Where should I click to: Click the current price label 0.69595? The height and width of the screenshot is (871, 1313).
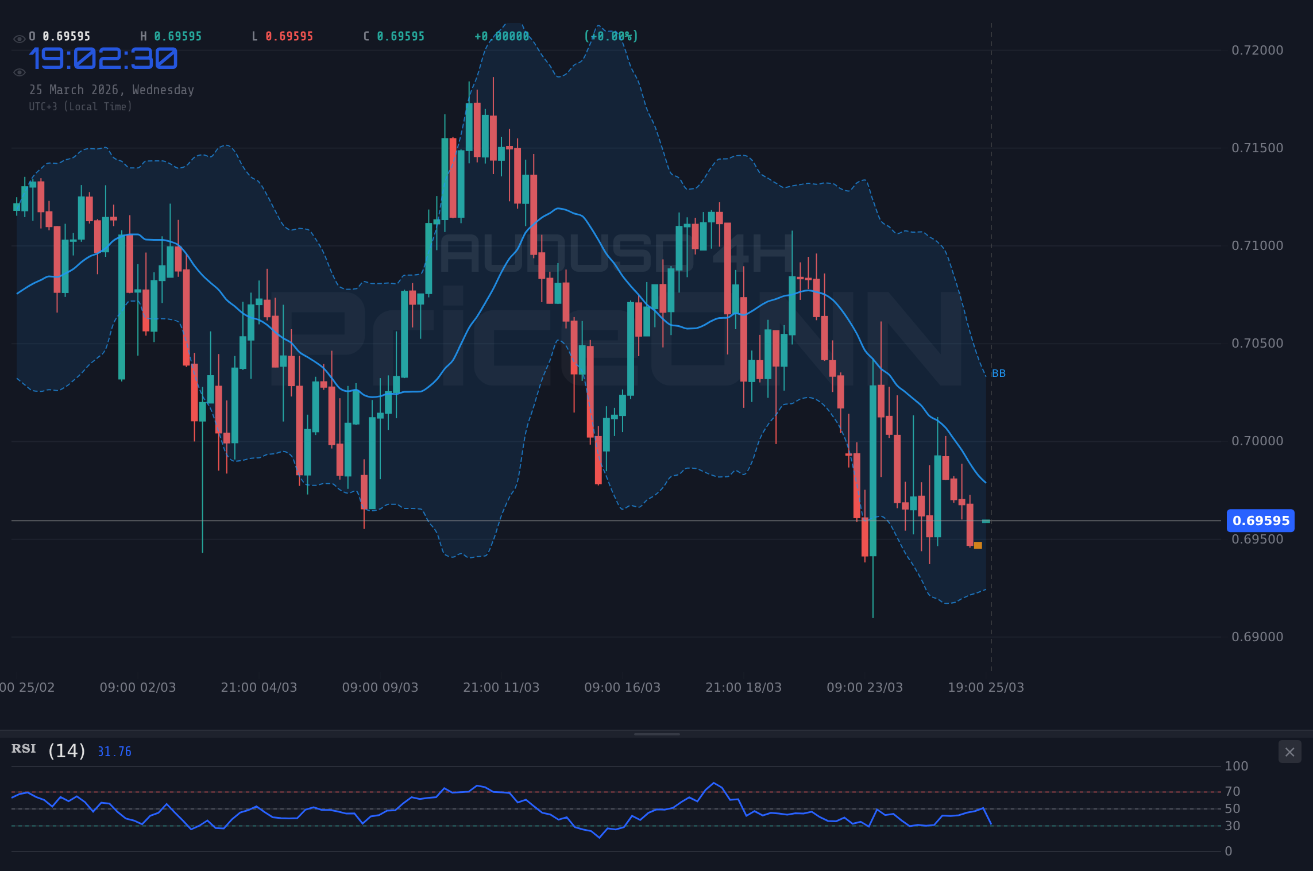[1261, 521]
